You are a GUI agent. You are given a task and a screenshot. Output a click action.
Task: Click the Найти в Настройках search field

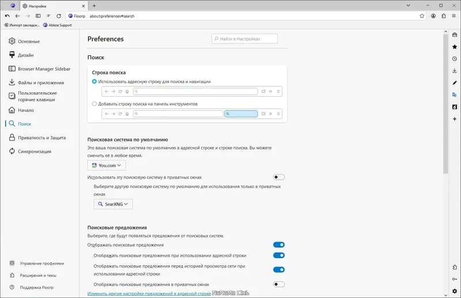(x=245, y=39)
